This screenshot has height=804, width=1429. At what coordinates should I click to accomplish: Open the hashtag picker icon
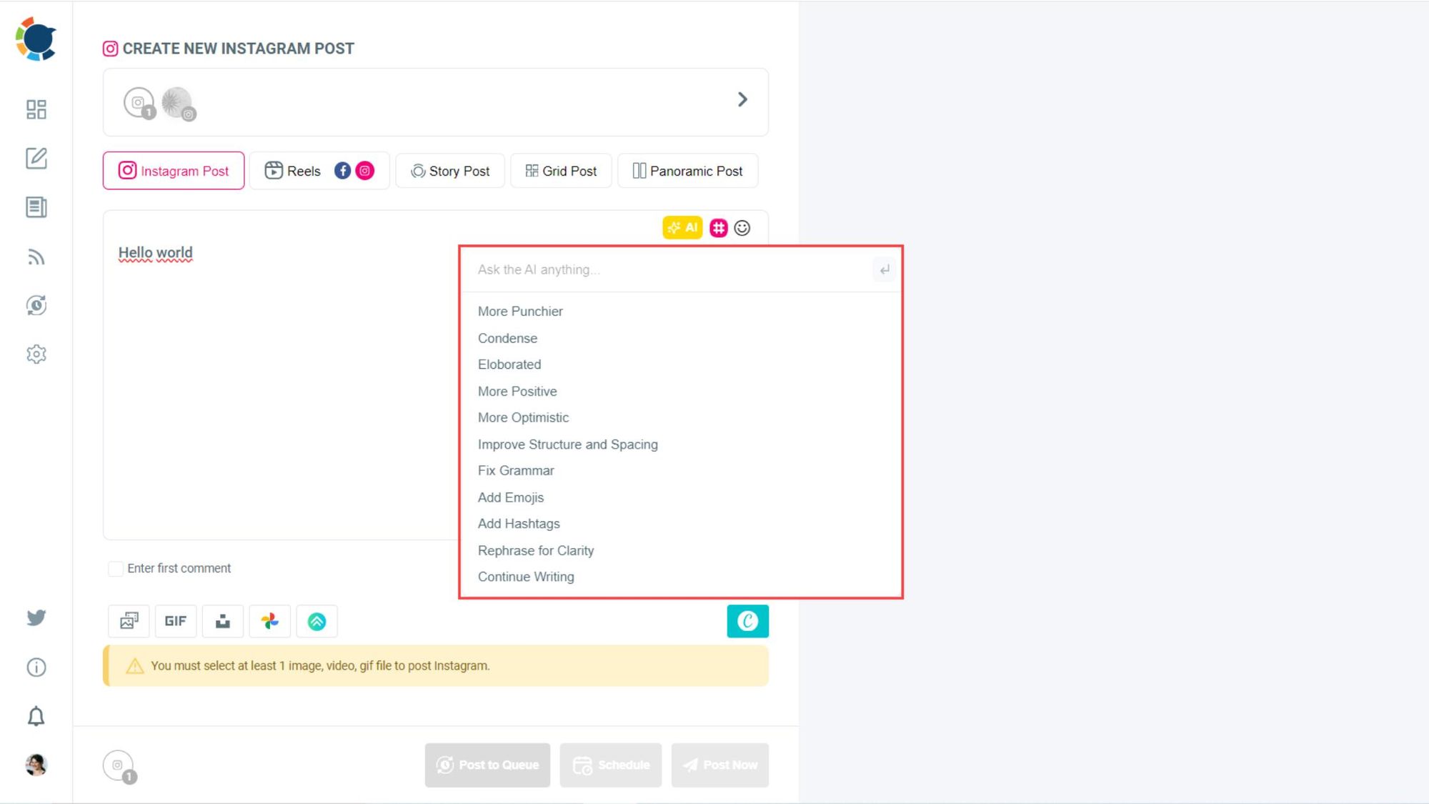point(717,228)
